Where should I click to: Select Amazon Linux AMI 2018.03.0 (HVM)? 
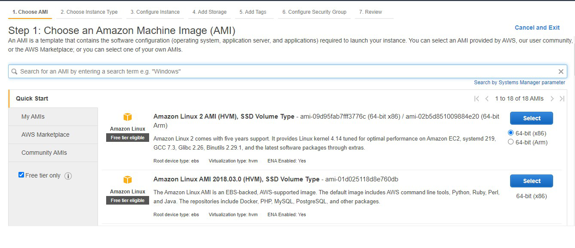pyautogui.click(x=531, y=181)
